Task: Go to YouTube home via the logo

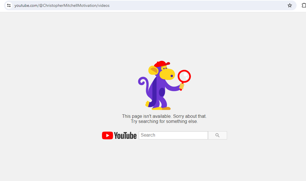Action: [119, 135]
